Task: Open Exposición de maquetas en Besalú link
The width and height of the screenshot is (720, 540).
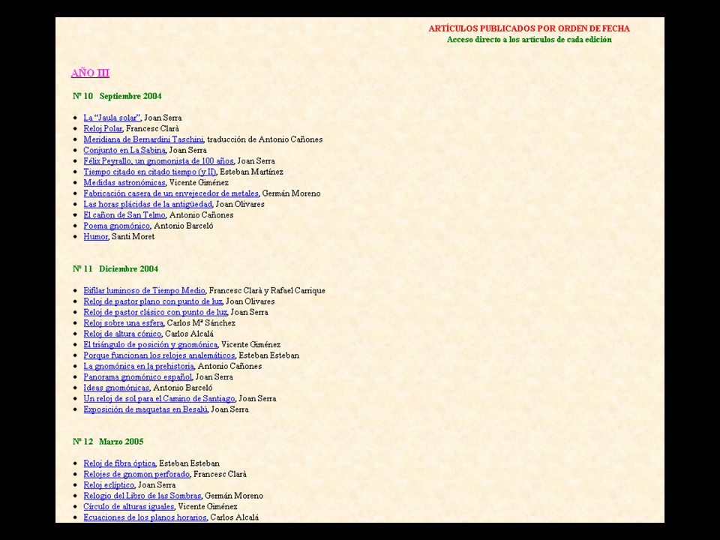Action: point(145,409)
